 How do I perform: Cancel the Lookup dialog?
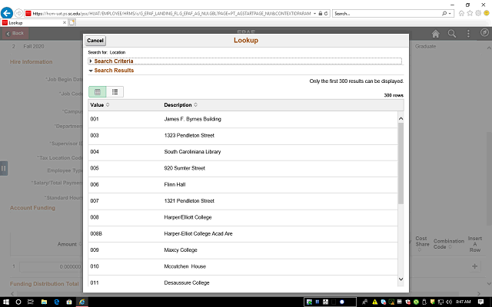click(x=95, y=41)
